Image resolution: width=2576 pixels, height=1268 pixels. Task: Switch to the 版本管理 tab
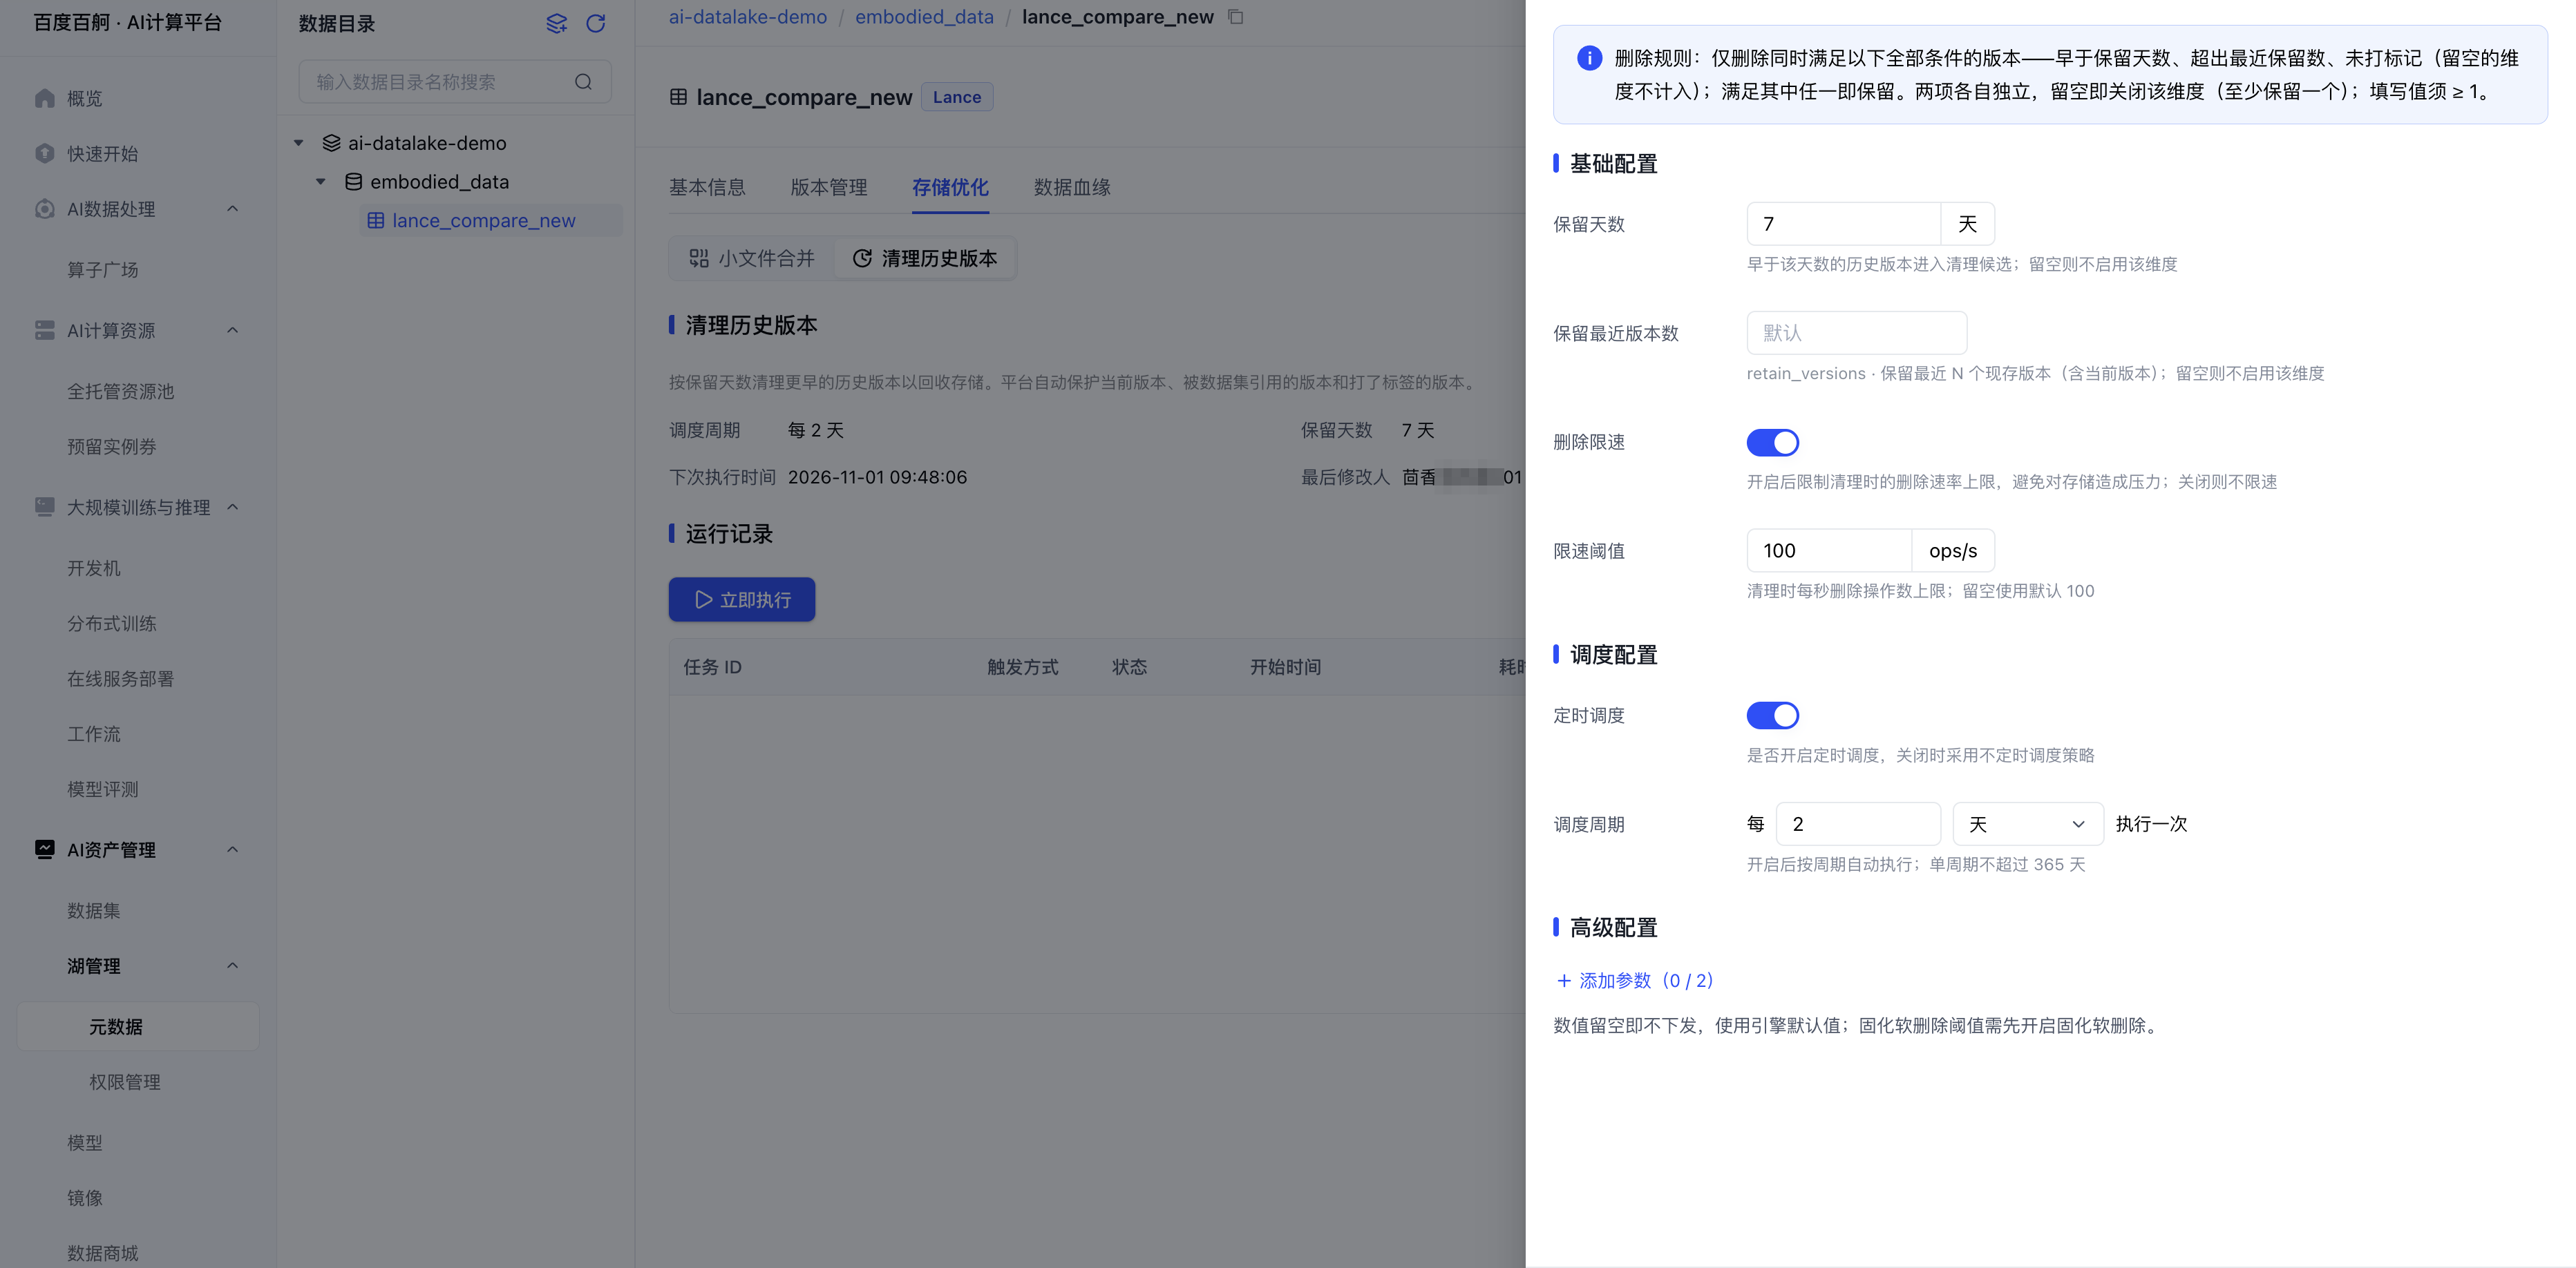[828, 187]
